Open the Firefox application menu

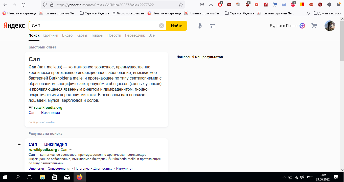click(338, 5)
